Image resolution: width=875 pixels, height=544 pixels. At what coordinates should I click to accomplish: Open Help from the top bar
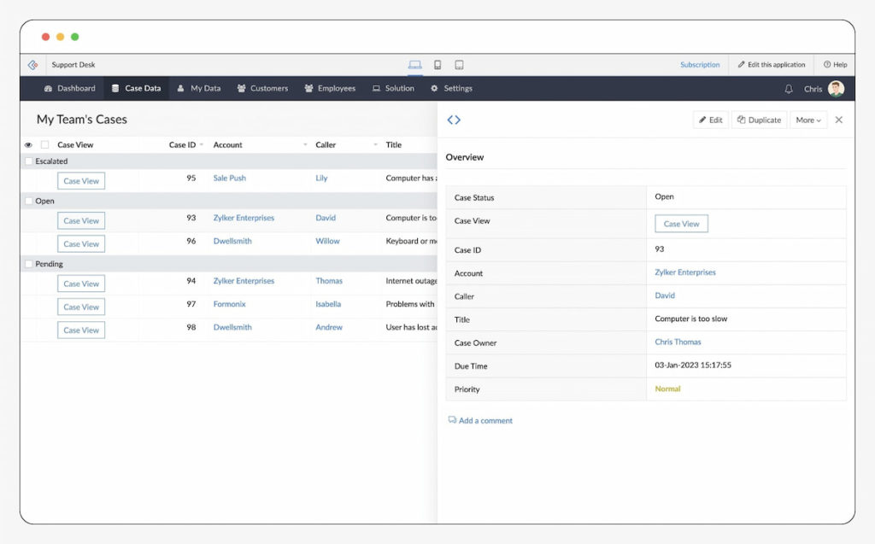point(835,64)
